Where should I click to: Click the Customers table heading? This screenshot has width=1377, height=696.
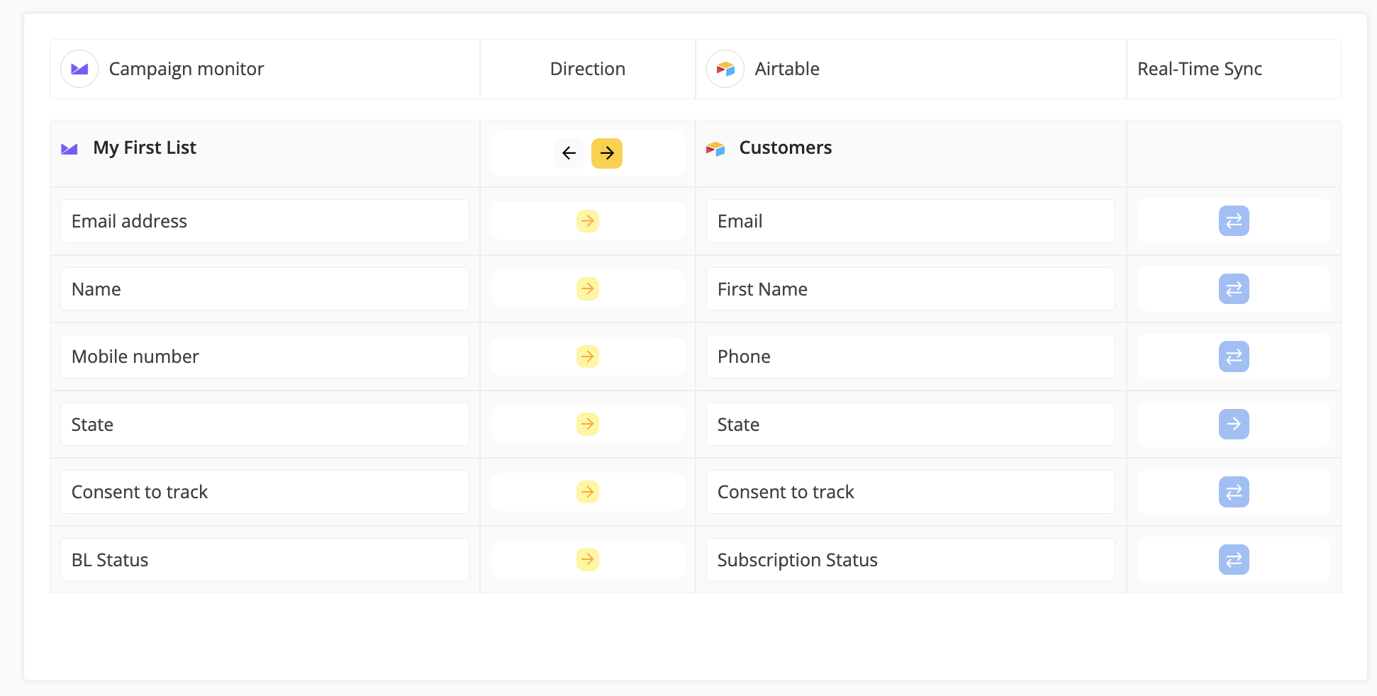[785, 147]
